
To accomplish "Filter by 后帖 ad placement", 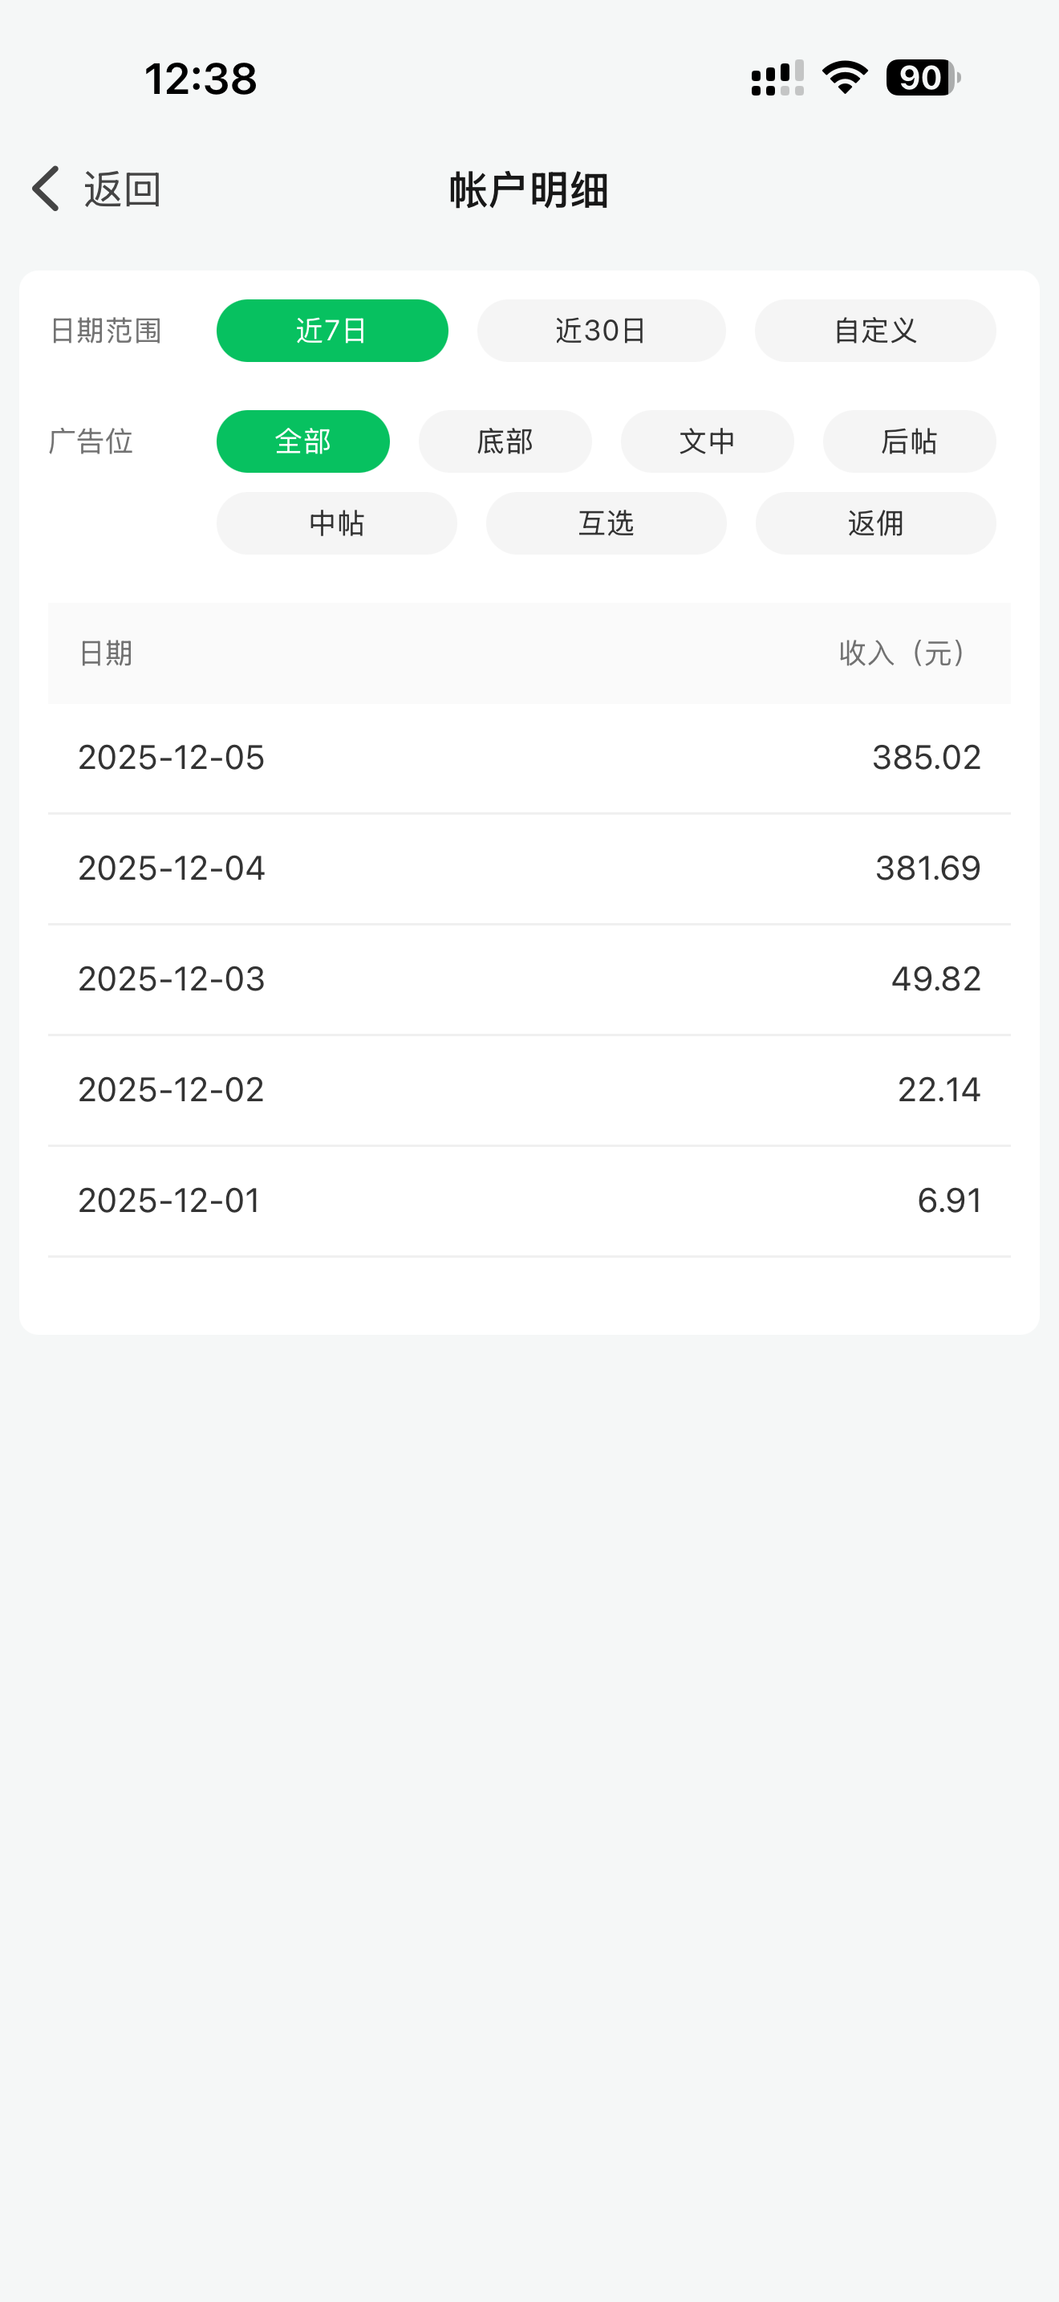I will pos(909,441).
